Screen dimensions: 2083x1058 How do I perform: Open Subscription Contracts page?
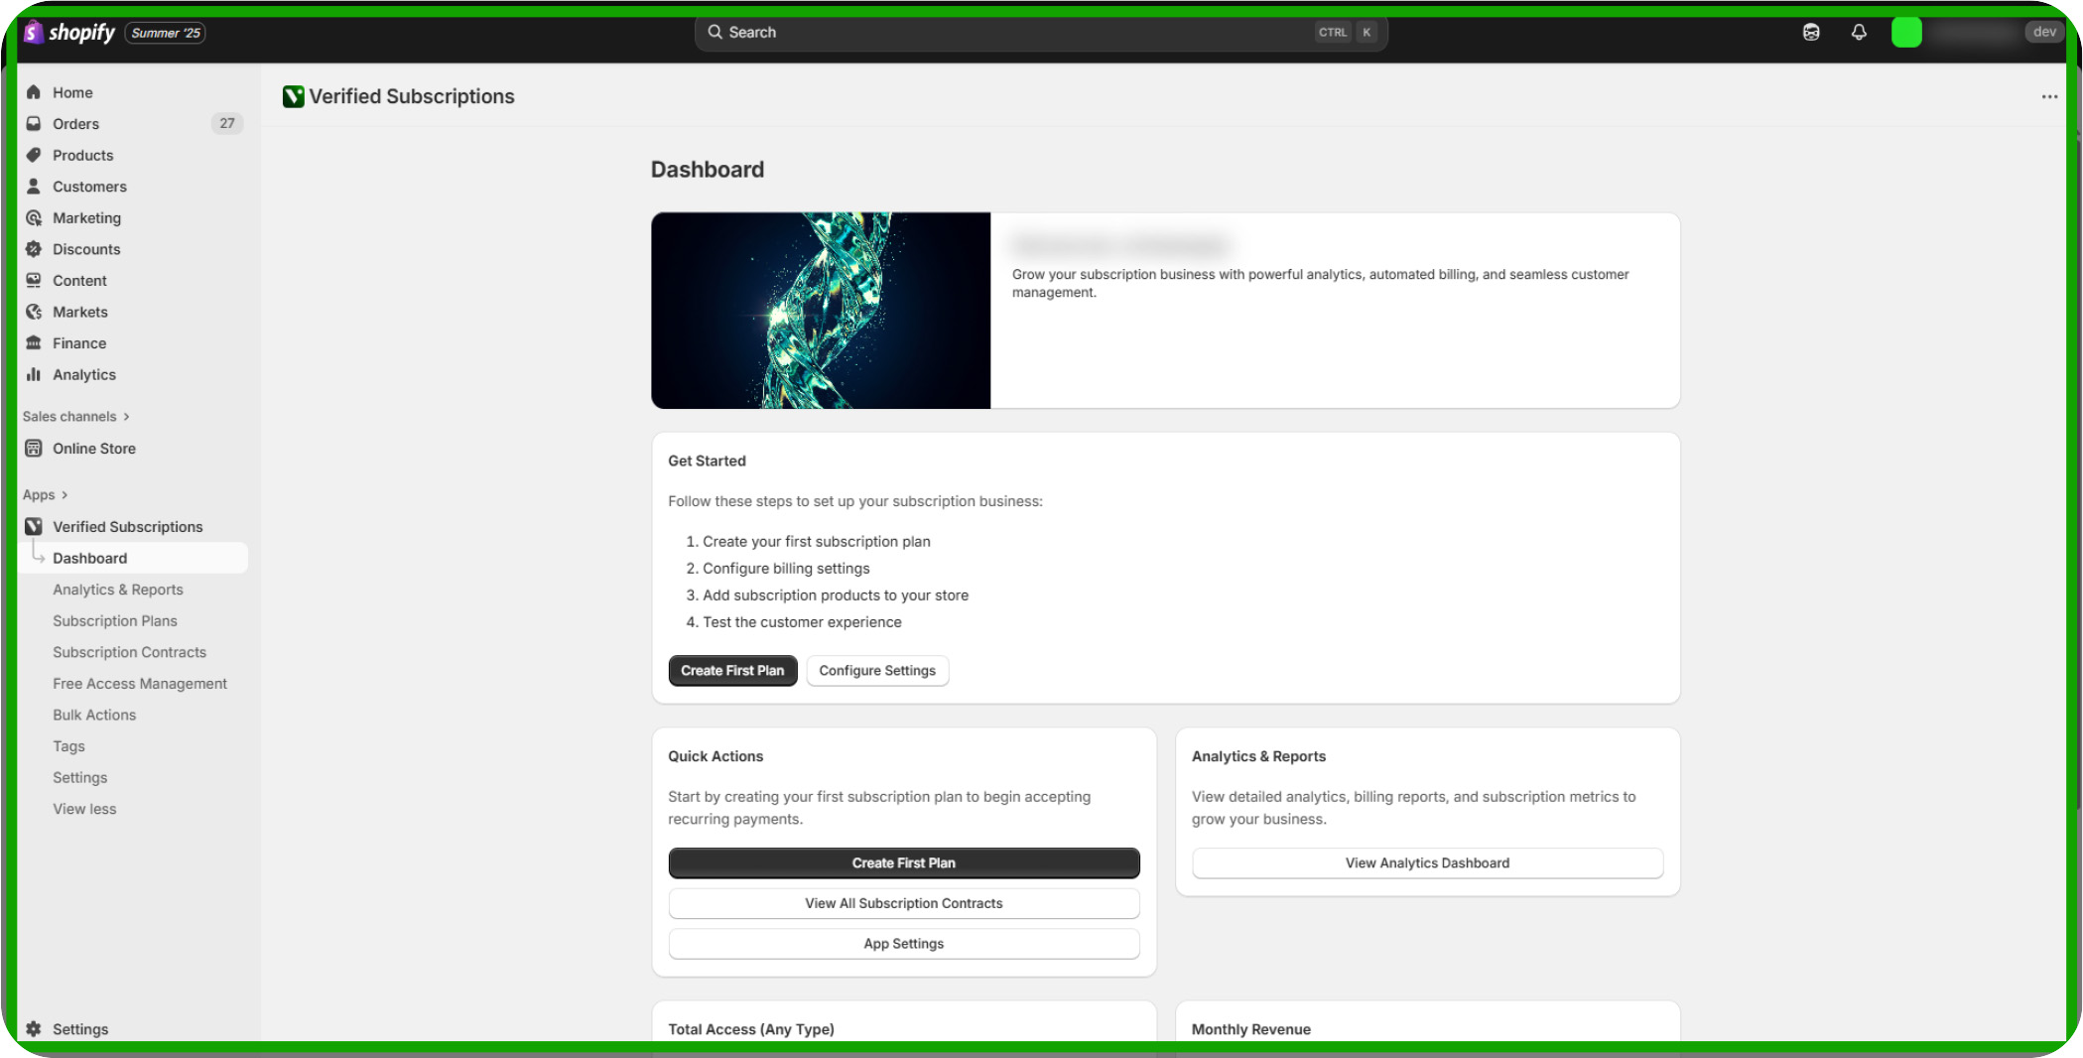tap(130, 652)
